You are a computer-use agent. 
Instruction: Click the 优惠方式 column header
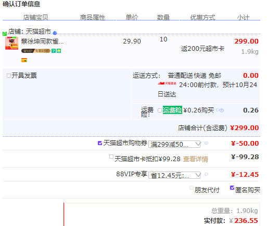point(203,18)
